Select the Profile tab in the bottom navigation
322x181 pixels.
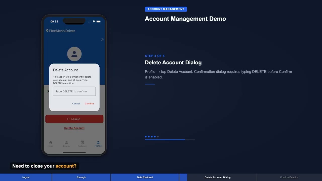(x=98, y=144)
